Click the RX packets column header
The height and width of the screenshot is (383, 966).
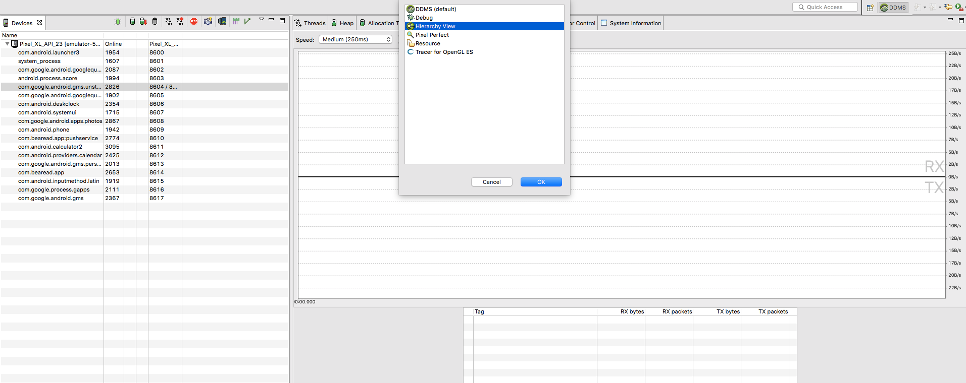669,311
